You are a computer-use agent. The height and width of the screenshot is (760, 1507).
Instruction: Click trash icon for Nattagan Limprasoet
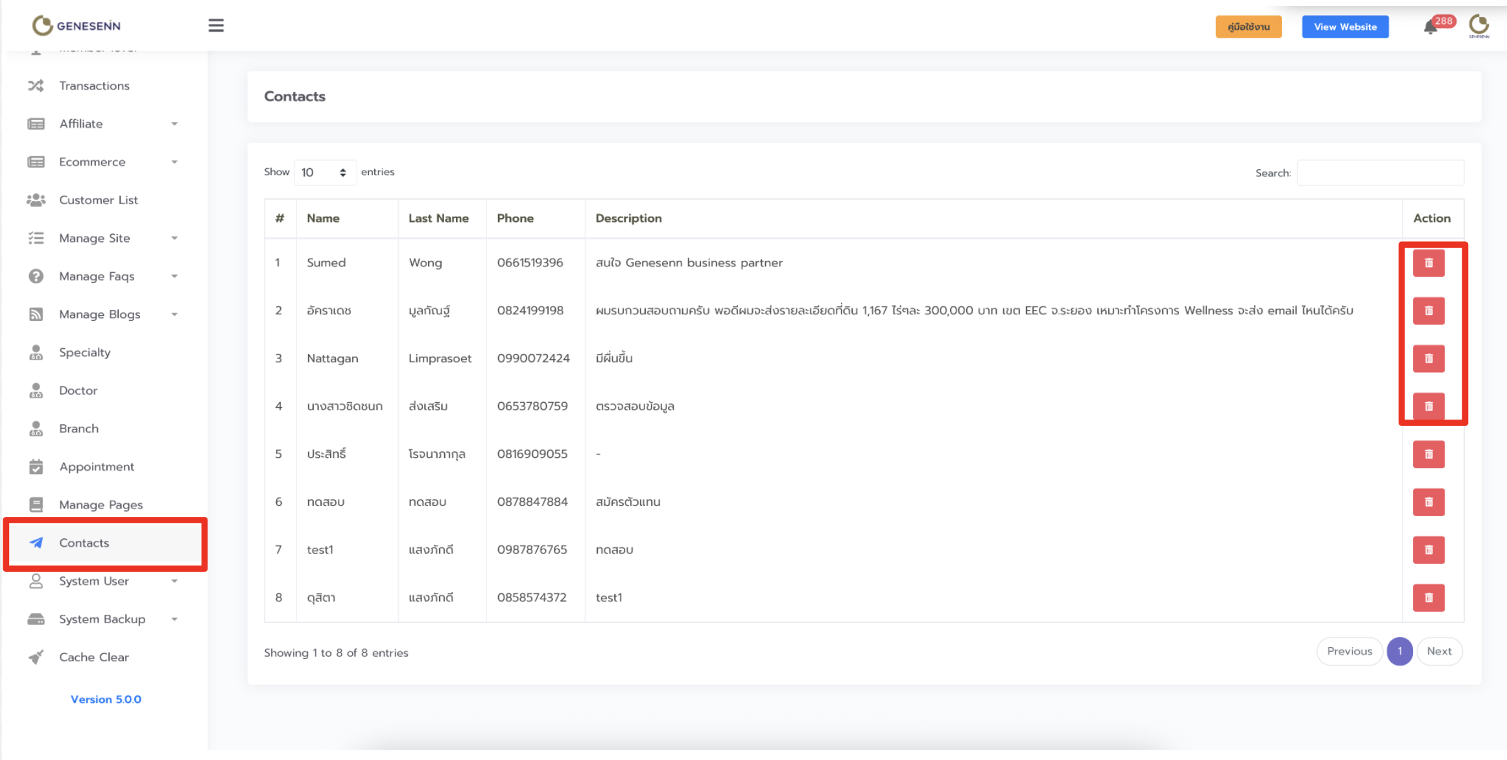click(1429, 358)
